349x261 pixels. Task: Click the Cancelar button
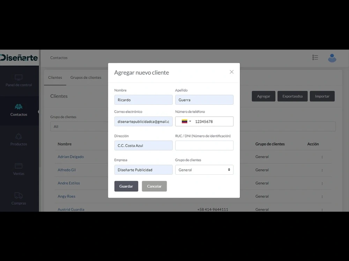point(154,186)
